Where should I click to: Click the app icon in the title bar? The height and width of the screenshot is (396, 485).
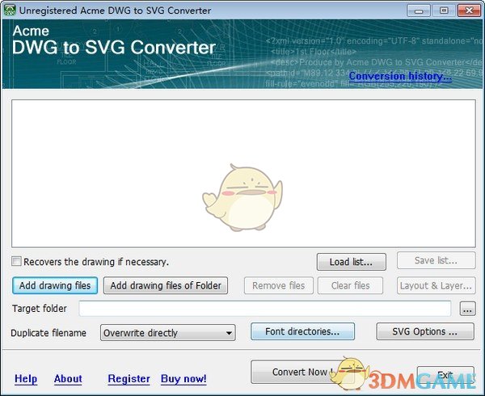tap(10, 10)
